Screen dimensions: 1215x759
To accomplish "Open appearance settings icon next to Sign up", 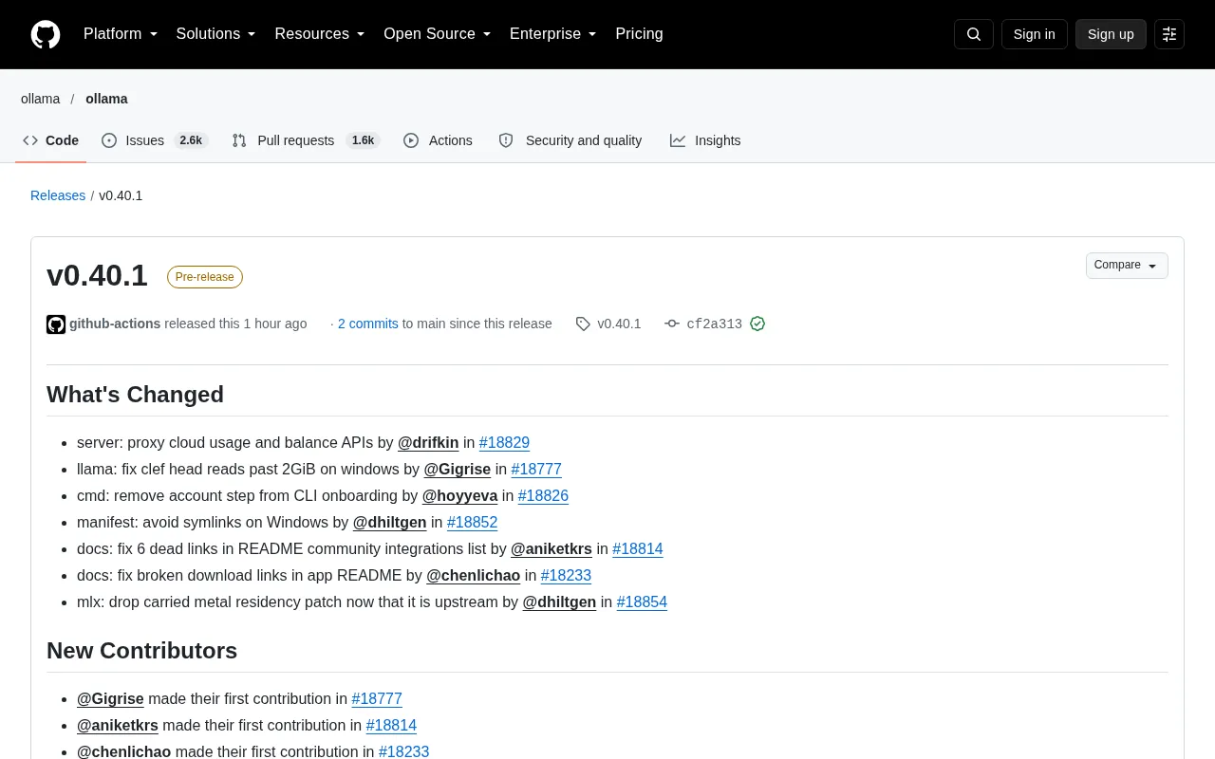I will tap(1169, 34).
